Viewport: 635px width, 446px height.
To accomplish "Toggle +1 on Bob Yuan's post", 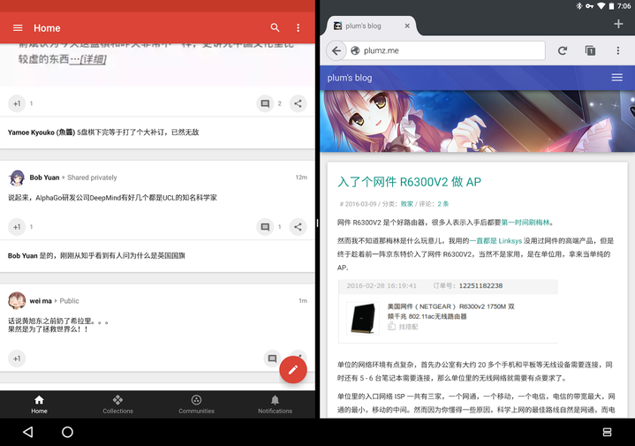I will [x=17, y=227].
